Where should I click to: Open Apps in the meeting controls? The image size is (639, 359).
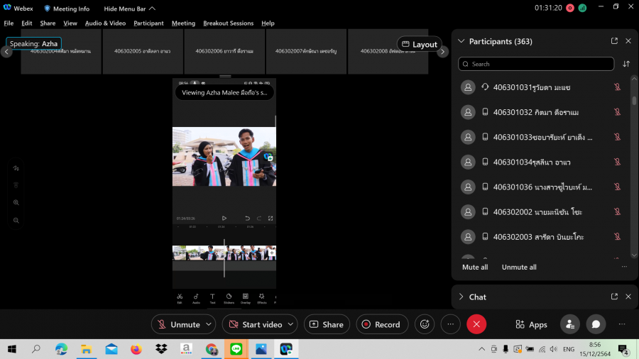coord(531,324)
